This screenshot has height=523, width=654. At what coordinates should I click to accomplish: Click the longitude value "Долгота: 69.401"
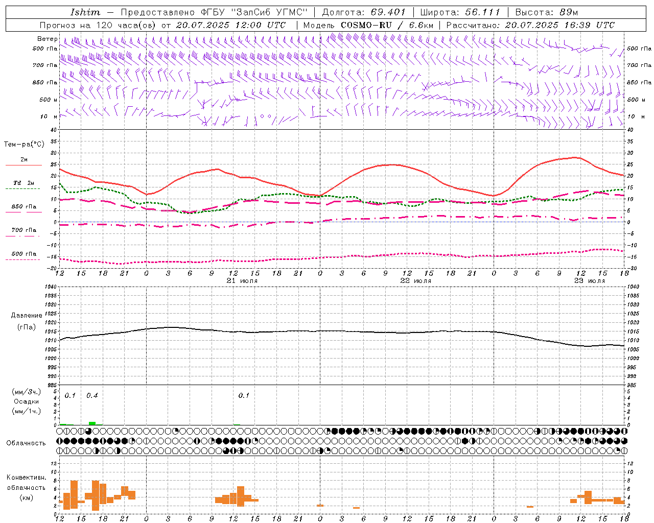(364, 12)
